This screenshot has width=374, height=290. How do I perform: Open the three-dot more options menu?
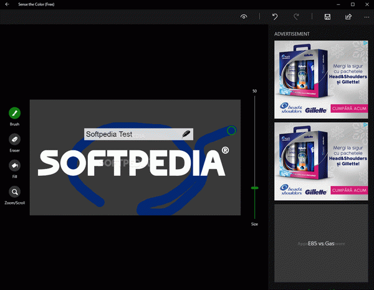(366, 17)
